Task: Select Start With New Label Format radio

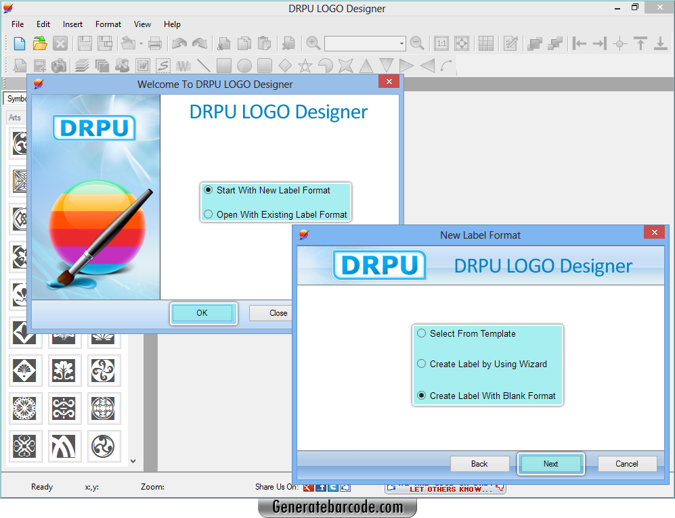Action: click(x=208, y=190)
